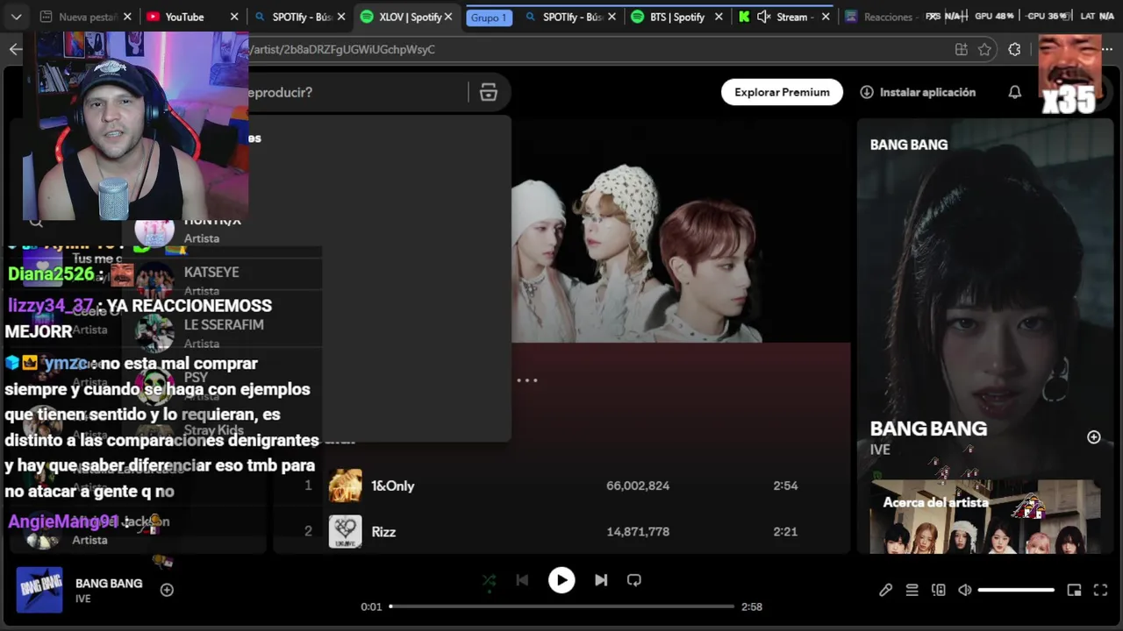Click install app icon in address bar
This screenshot has width=1123, height=631.
[x=962, y=49]
